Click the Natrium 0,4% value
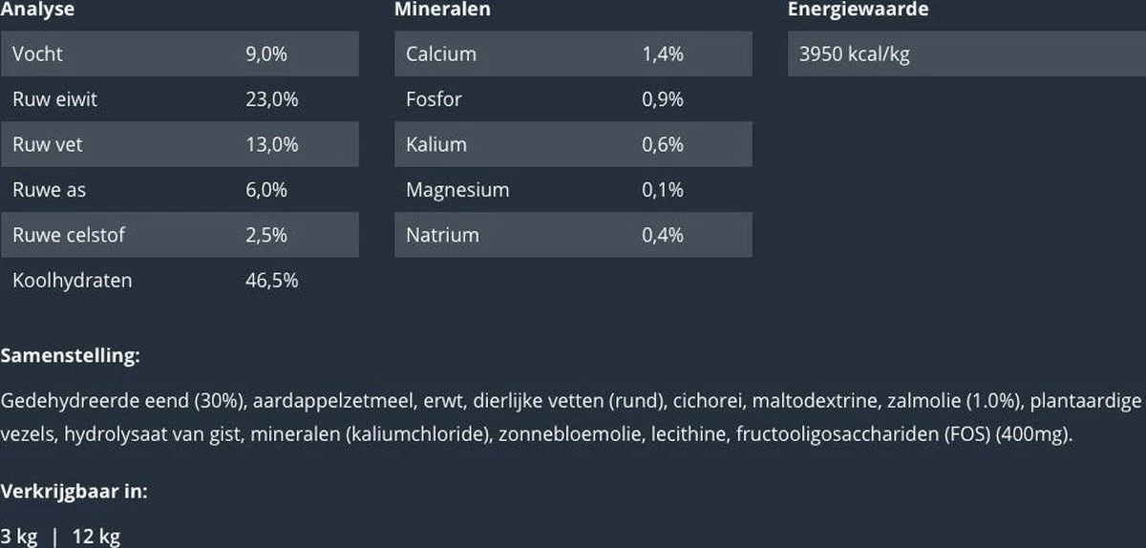The width and height of the screenshot is (1146, 548). 662,235
